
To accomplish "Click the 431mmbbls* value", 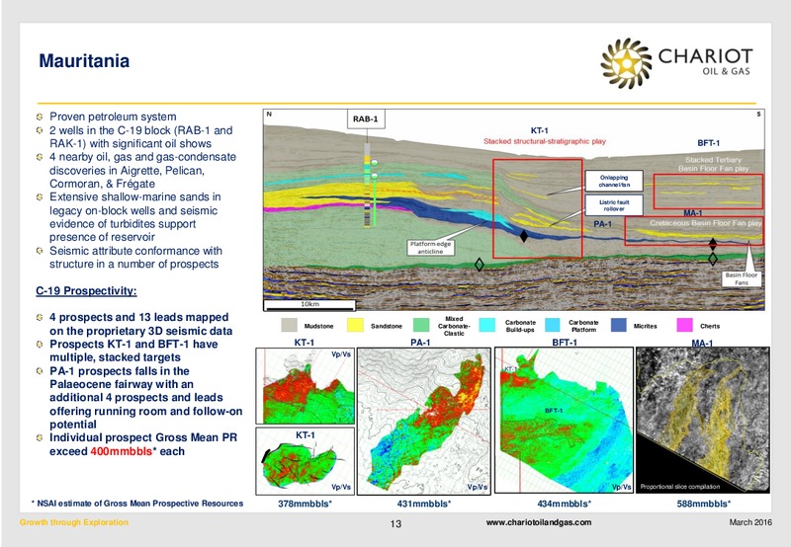I will pyautogui.click(x=424, y=504).
